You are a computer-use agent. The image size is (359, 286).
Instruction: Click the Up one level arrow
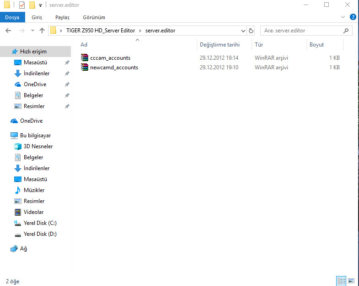click(42, 31)
